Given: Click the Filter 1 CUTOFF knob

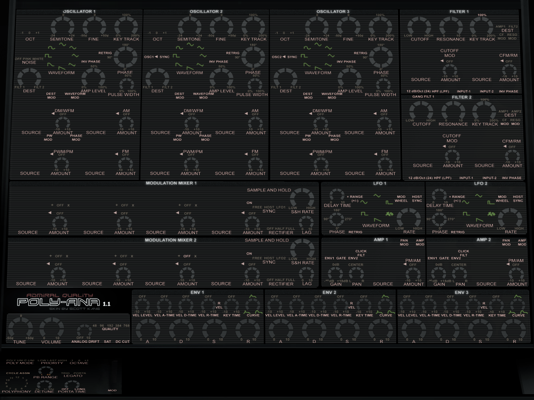Looking at the screenshot, I should click(419, 26).
